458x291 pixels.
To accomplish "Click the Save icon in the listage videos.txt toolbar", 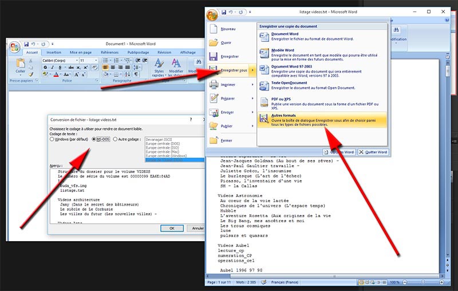I will (224, 12).
